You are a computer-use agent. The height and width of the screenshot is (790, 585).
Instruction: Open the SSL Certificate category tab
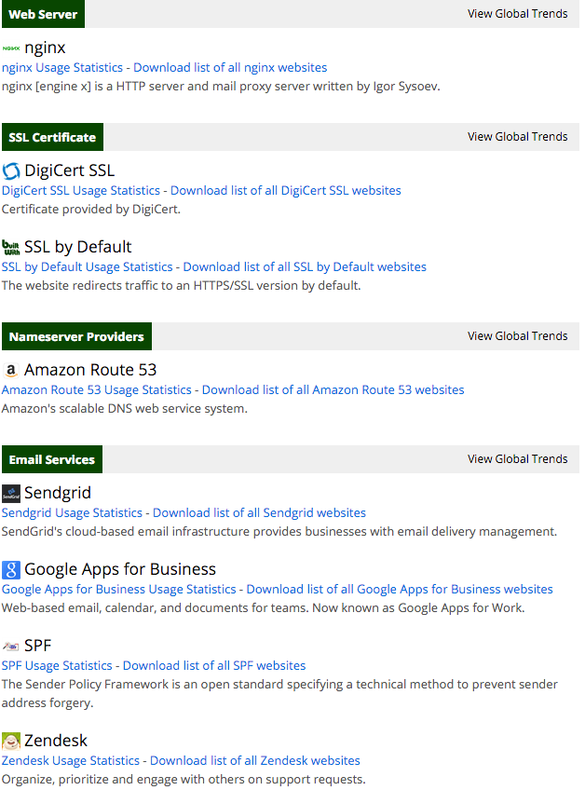point(52,137)
